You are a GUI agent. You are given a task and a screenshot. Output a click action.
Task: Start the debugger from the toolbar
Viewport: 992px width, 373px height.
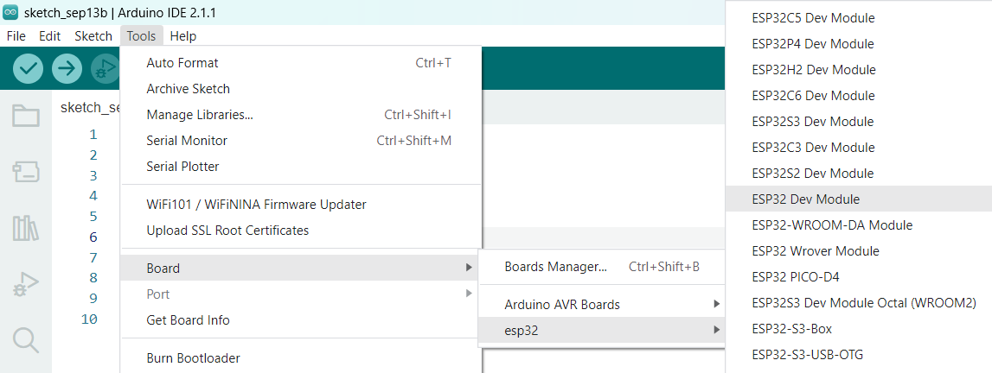click(105, 69)
